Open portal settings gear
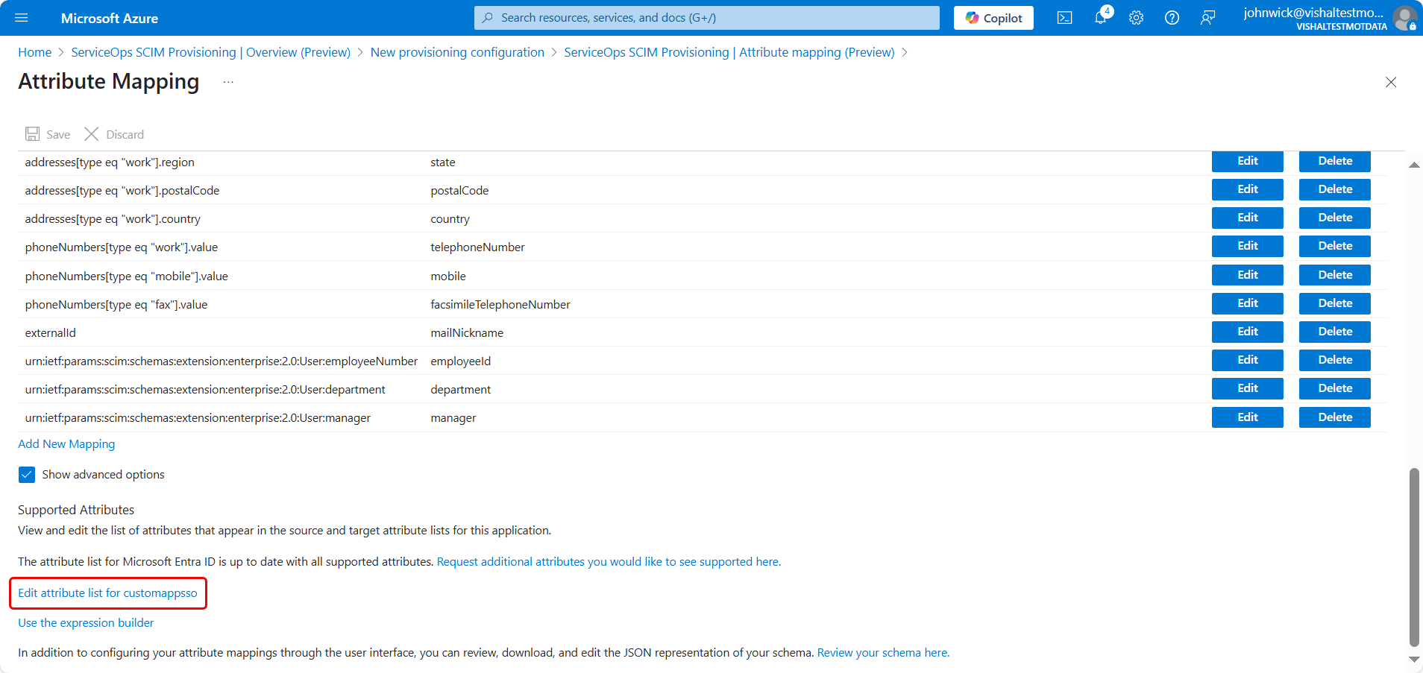The height and width of the screenshot is (673, 1423). coord(1136,18)
